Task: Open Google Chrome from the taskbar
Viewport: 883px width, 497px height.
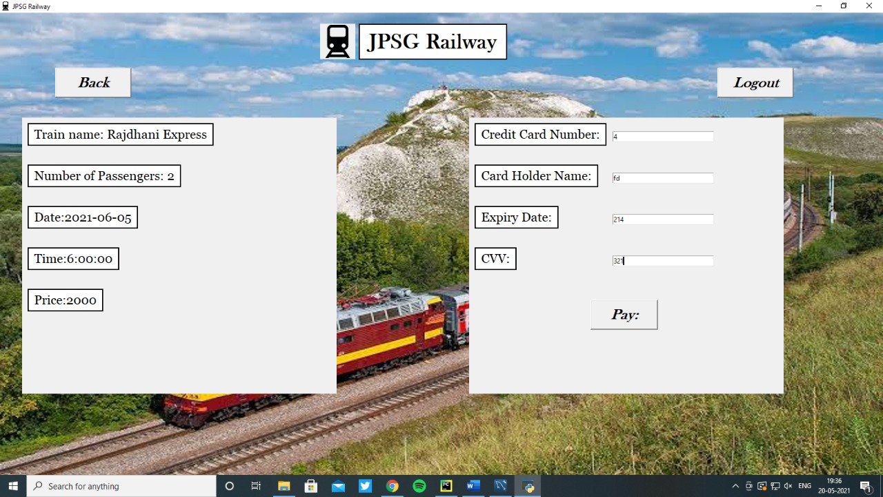Action: pyautogui.click(x=392, y=485)
